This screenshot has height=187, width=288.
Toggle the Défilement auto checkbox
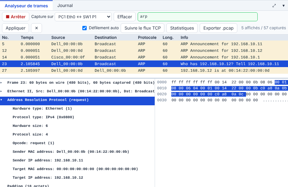tap(84, 28)
